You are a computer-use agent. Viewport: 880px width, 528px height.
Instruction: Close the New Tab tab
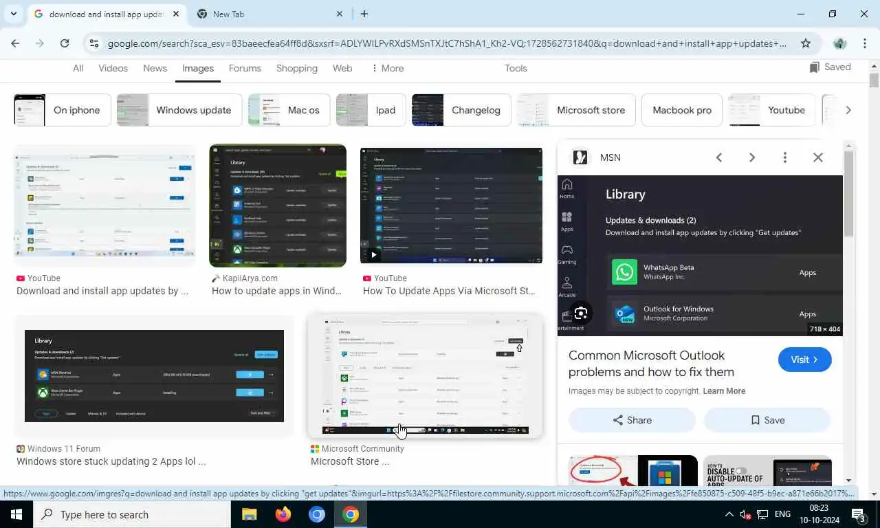[x=340, y=14]
